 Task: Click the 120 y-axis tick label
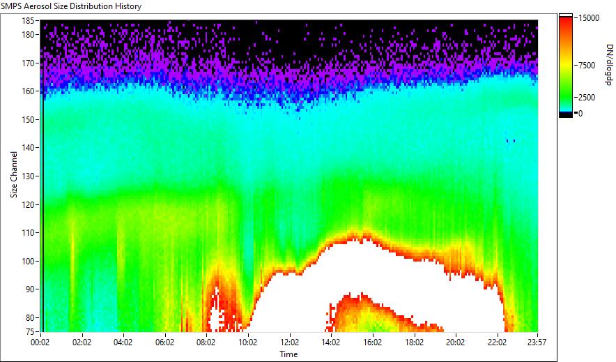coord(28,205)
